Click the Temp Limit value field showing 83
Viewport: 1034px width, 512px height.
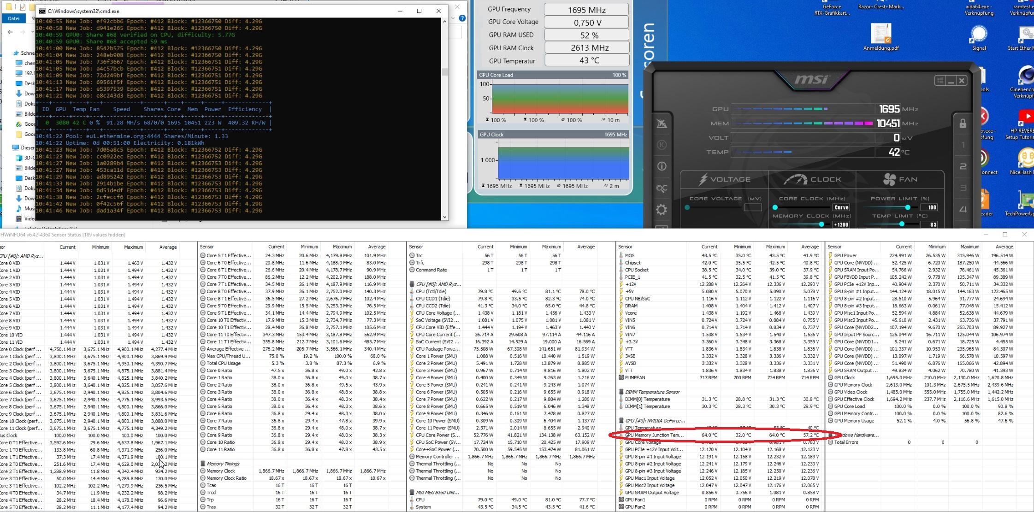930,224
